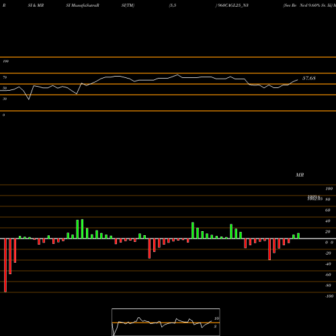
Task: Click the RSI axis label 100
Action: point(5,61)
